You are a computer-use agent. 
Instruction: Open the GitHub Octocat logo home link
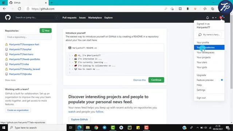8,17
